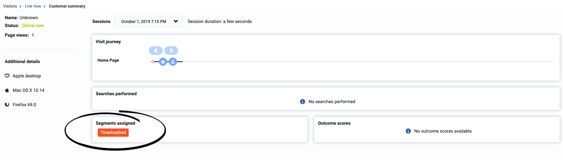Select the star marker on the journey timeline

[163, 62]
